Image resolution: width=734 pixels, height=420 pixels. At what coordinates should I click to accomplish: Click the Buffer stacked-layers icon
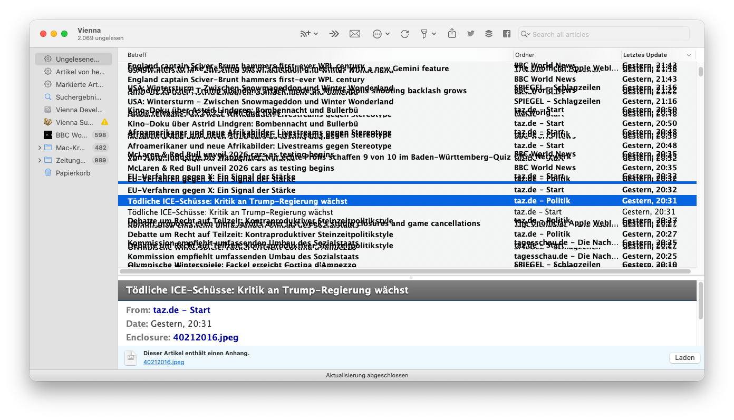coord(489,34)
